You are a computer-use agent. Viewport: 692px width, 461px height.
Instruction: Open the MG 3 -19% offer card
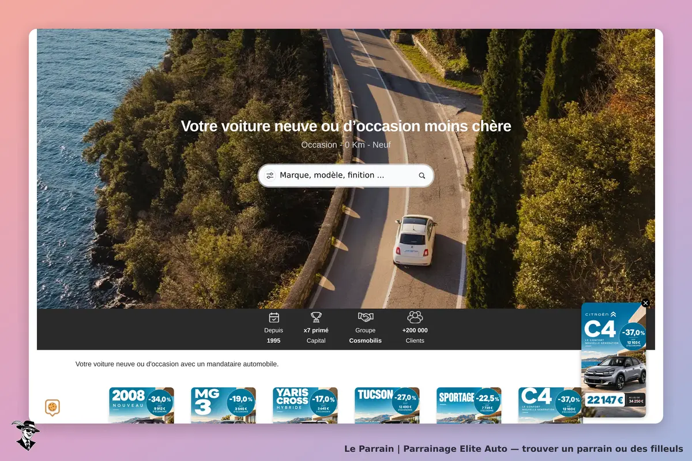223,405
